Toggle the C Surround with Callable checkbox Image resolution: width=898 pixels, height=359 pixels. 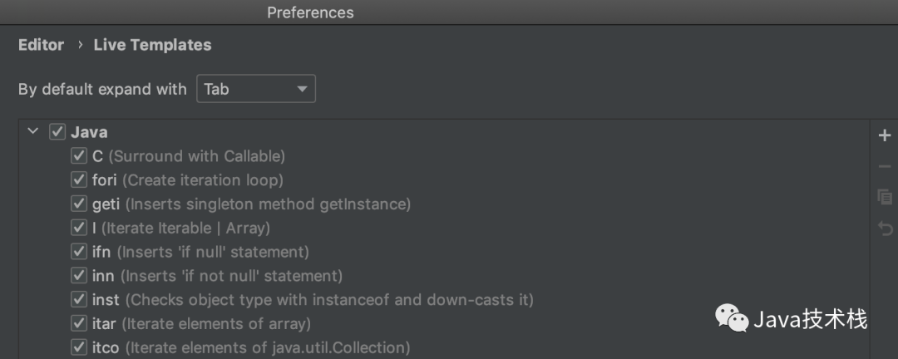point(78,155)
